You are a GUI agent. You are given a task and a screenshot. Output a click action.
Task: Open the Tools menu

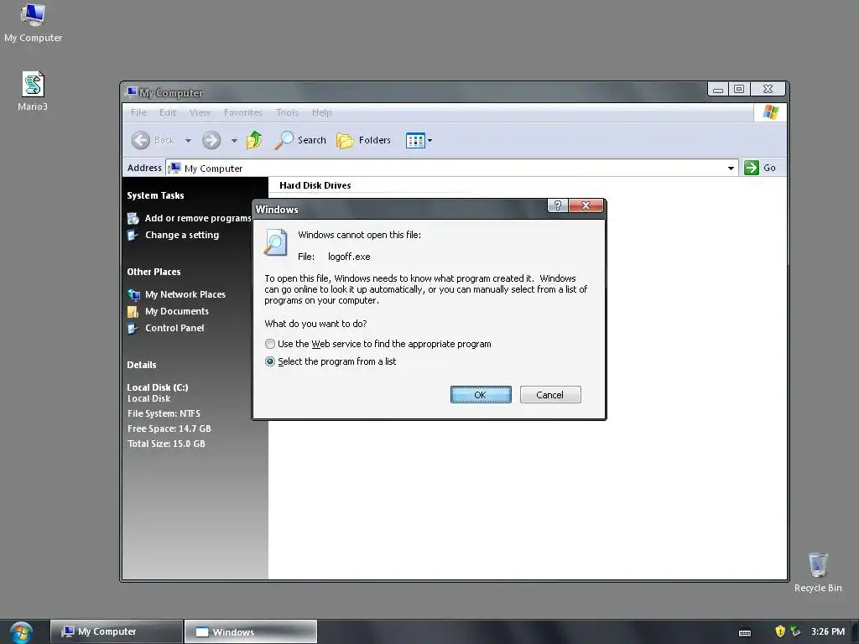tap(287, 112)
